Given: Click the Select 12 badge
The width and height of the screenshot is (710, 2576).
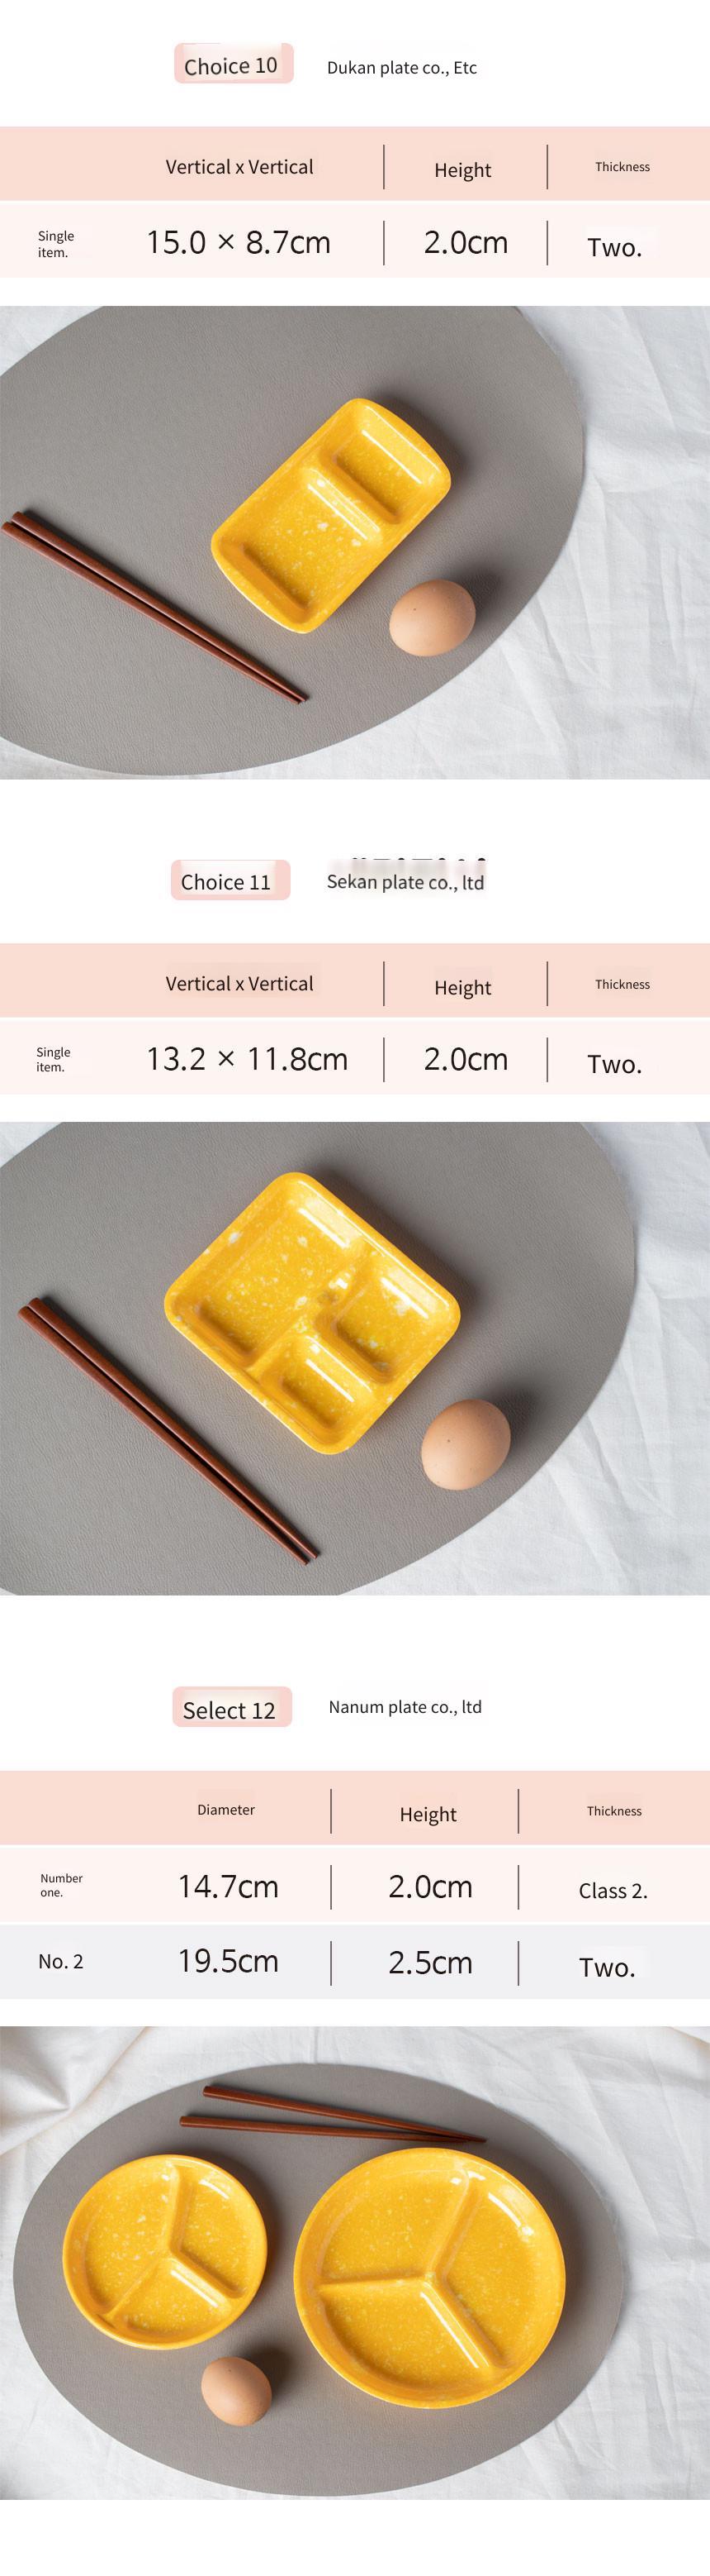Looking at the screenshot, I should click(232, 1707).
